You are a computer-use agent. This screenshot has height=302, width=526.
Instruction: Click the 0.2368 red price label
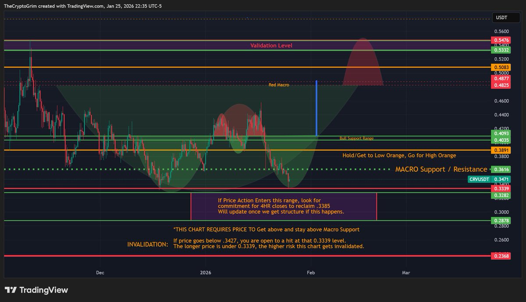coord(501,256)
